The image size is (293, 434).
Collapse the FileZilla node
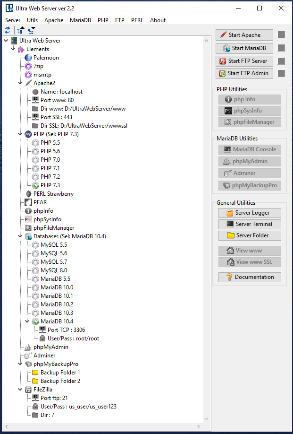tap(20, 390)
